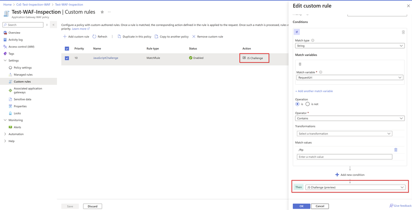Image resolution: width=412 pixels, height=210 pixels.
Task: Click Copy to another policy
Action: pos(172,37)
